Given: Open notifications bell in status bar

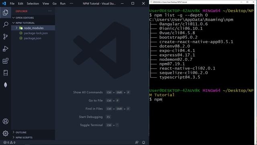Looking at the screenshot, I should [x=144, y=143].
